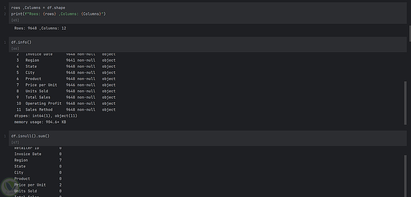Click the 'rows ,Columns = df.shape' code line

coord(38,8)
